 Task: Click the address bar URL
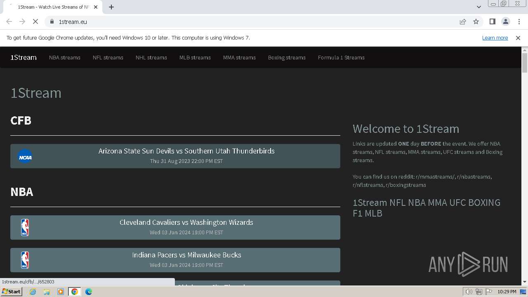point(73,22)
